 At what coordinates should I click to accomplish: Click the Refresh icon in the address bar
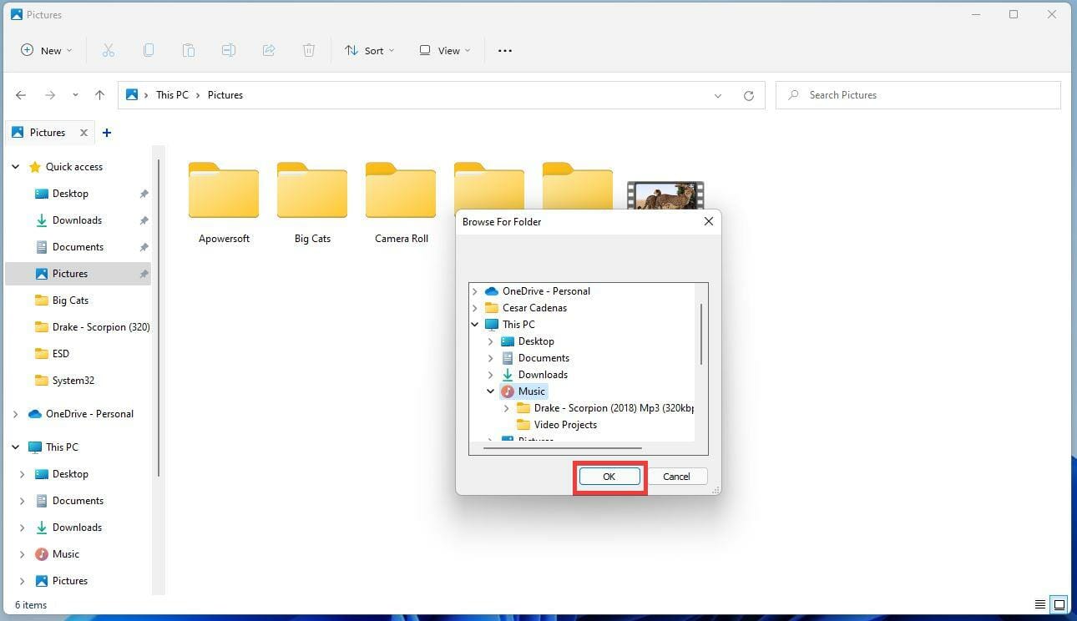(749, 94)
